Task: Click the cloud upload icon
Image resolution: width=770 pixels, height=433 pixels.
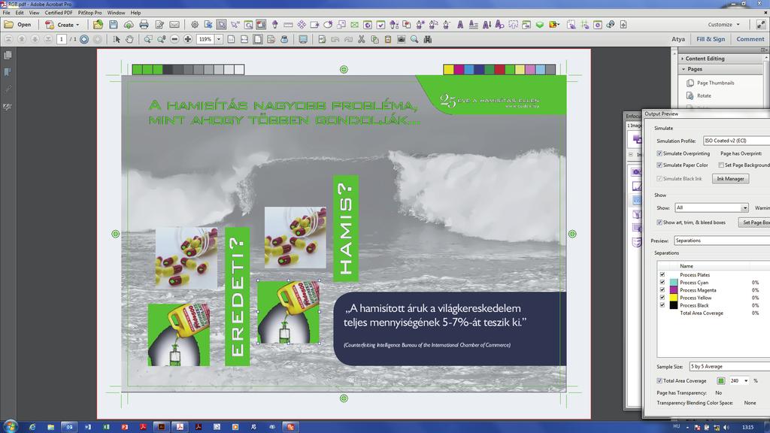Action: tap(129, 25)
